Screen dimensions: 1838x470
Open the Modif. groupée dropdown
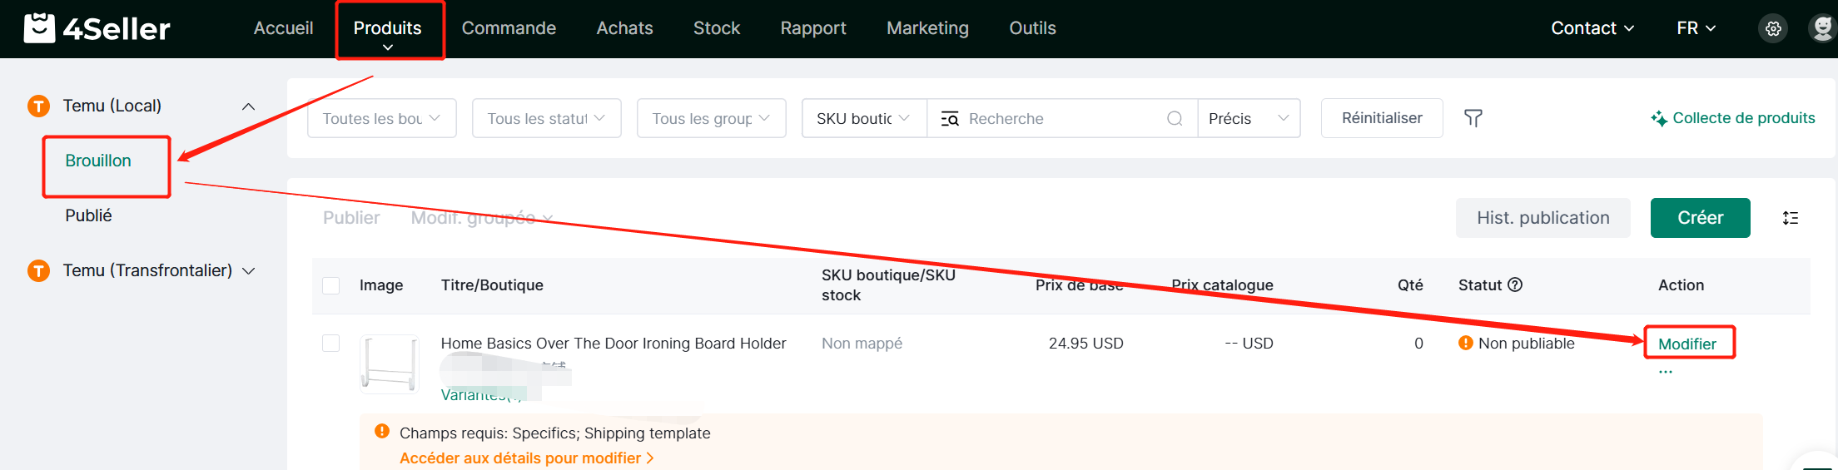(x=482, y=218)
